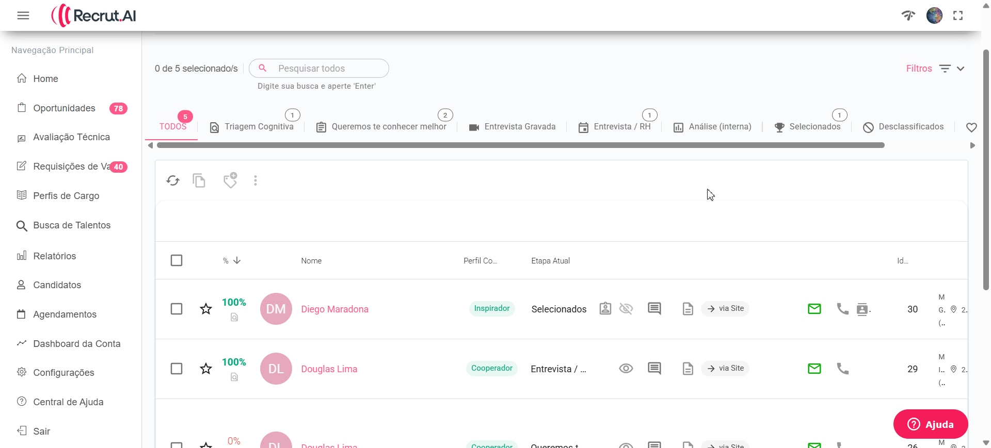Open comments for Diego Maradona

coord(654,309)
